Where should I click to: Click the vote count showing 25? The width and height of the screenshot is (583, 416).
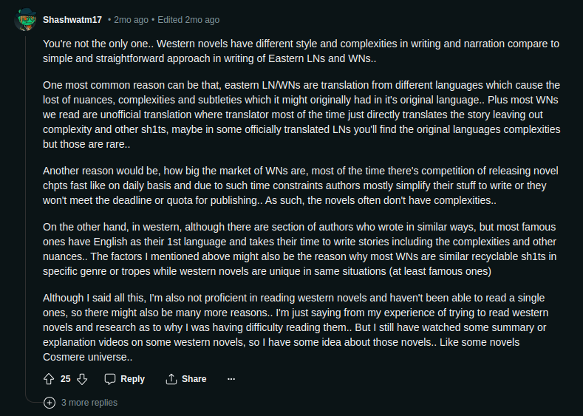pos(66,379)
